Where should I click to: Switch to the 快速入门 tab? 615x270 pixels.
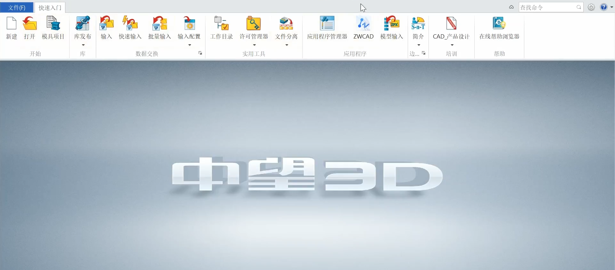coord(50,8)
